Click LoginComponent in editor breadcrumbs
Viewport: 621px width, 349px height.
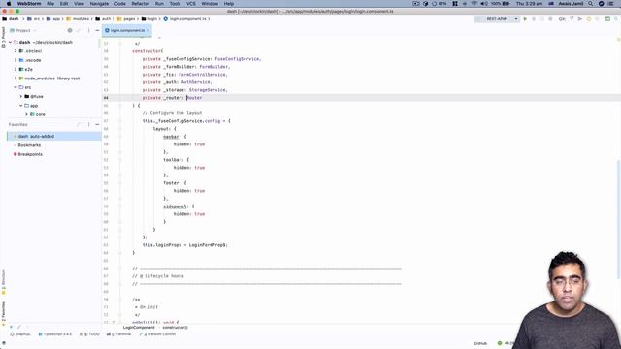point(139,328)
